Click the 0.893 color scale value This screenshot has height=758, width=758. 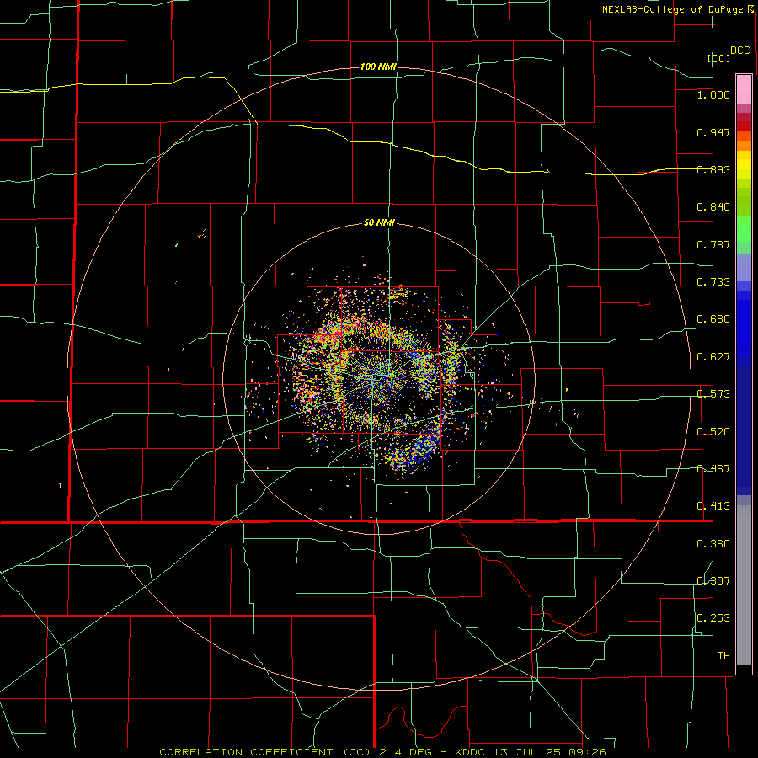coord(713,169)
